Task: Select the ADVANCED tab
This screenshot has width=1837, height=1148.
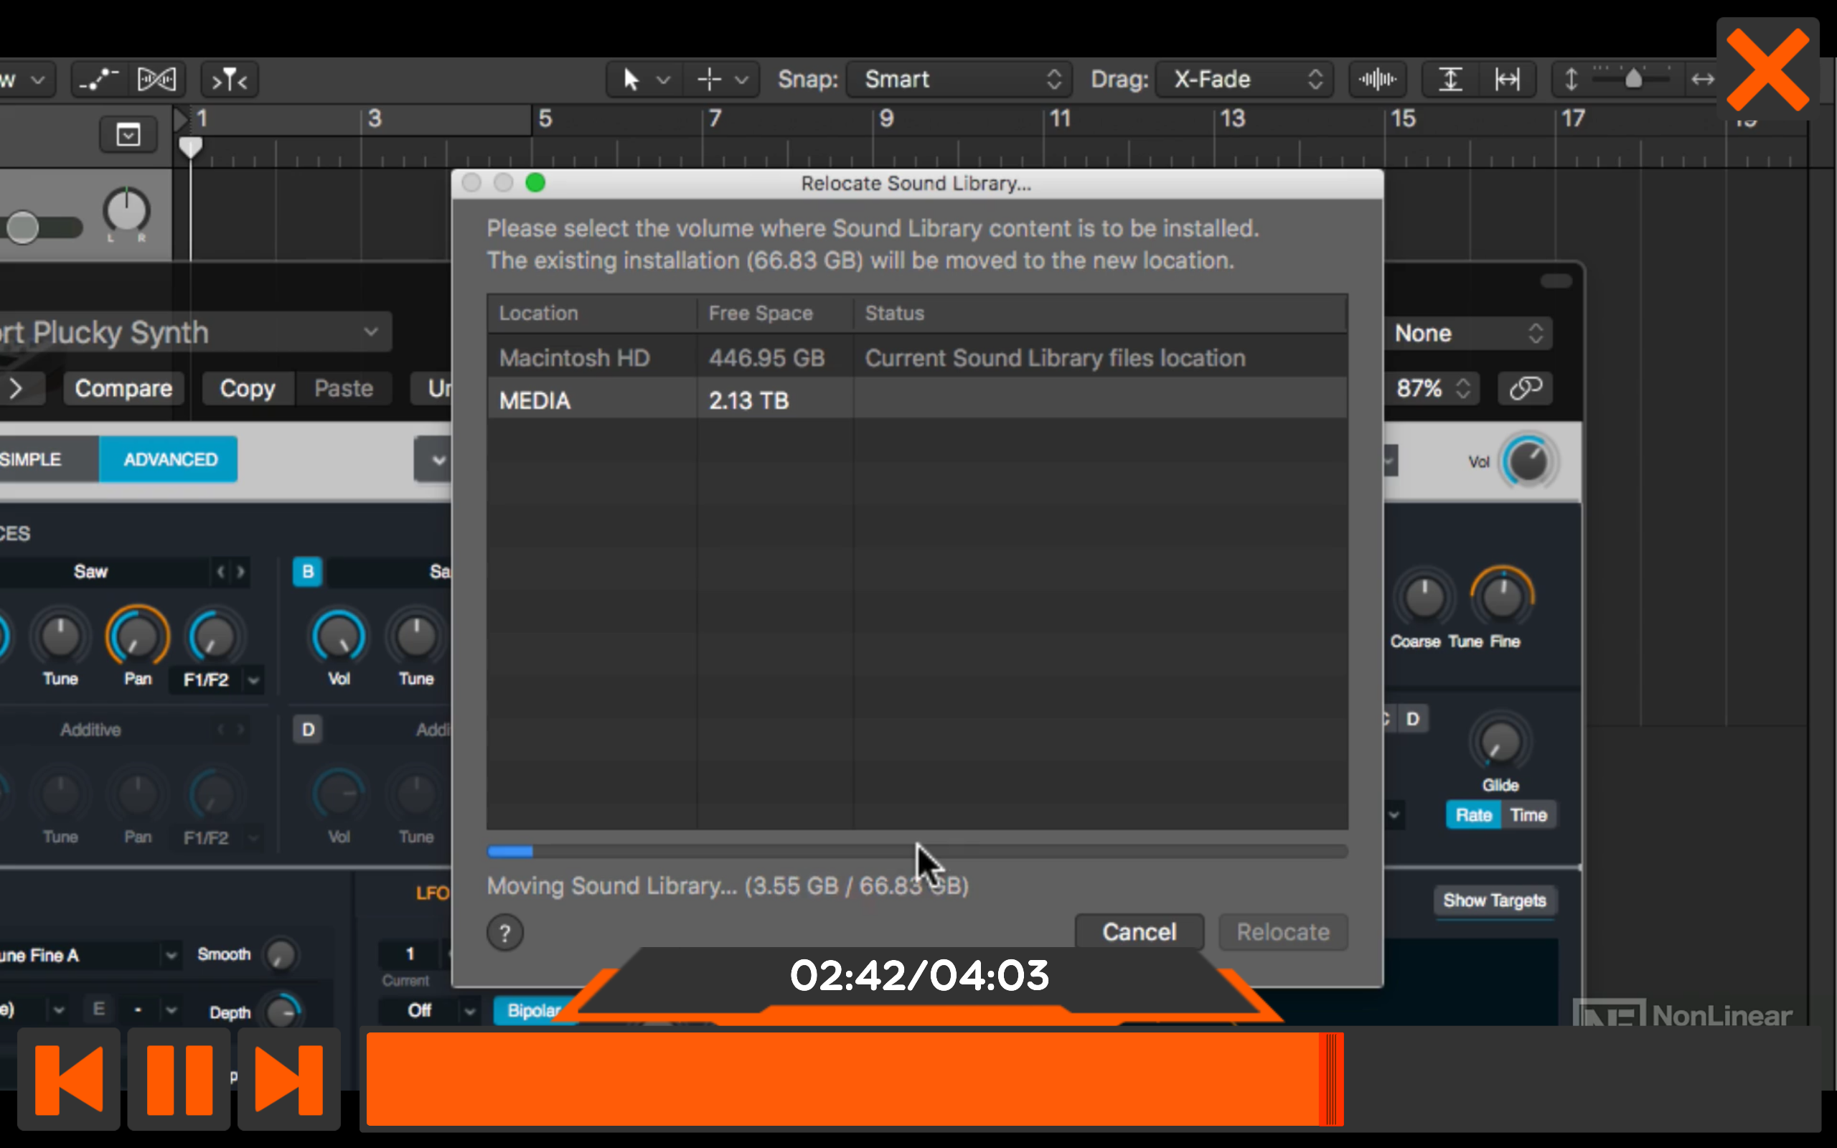Action: pyautogui.click(x=168, y=458)
